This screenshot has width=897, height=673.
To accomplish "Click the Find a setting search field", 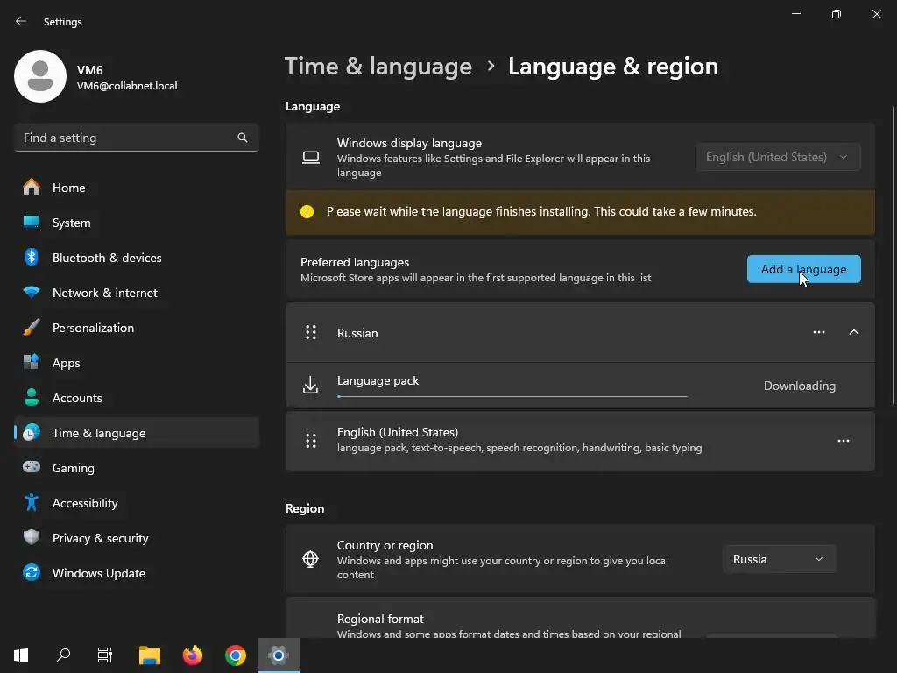I will click(x=137, y=138).
